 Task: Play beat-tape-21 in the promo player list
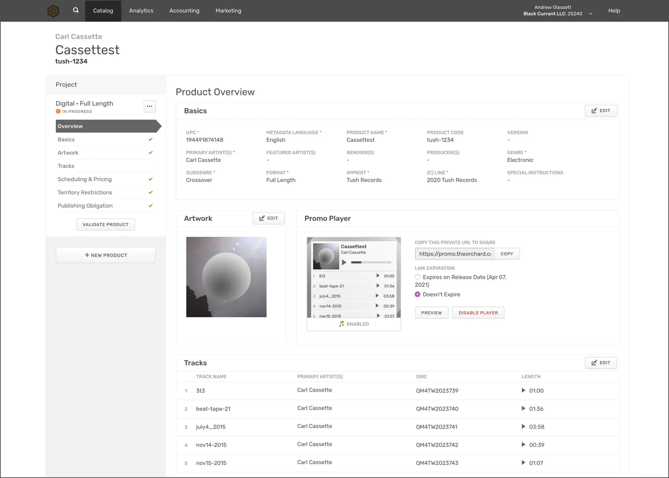click(x=378, y=286)
